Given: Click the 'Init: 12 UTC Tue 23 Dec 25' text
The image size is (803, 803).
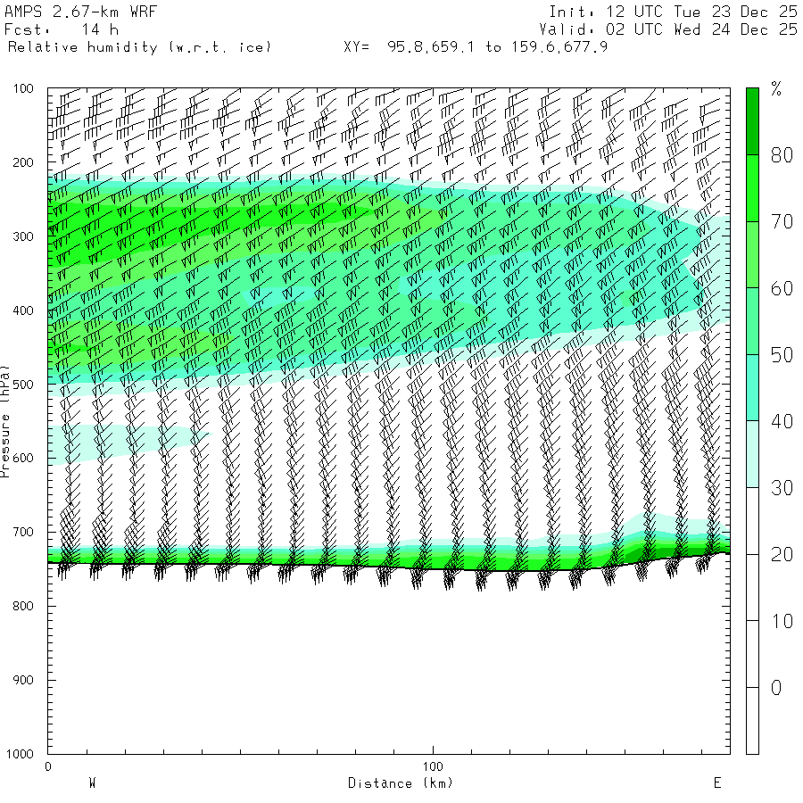Looking at the screenshot, I should point(673,12).
